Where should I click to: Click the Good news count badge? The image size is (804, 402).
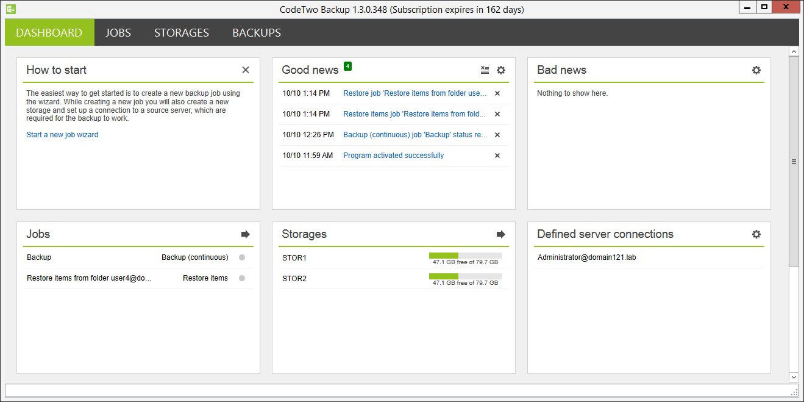click(x=347, y=66)
